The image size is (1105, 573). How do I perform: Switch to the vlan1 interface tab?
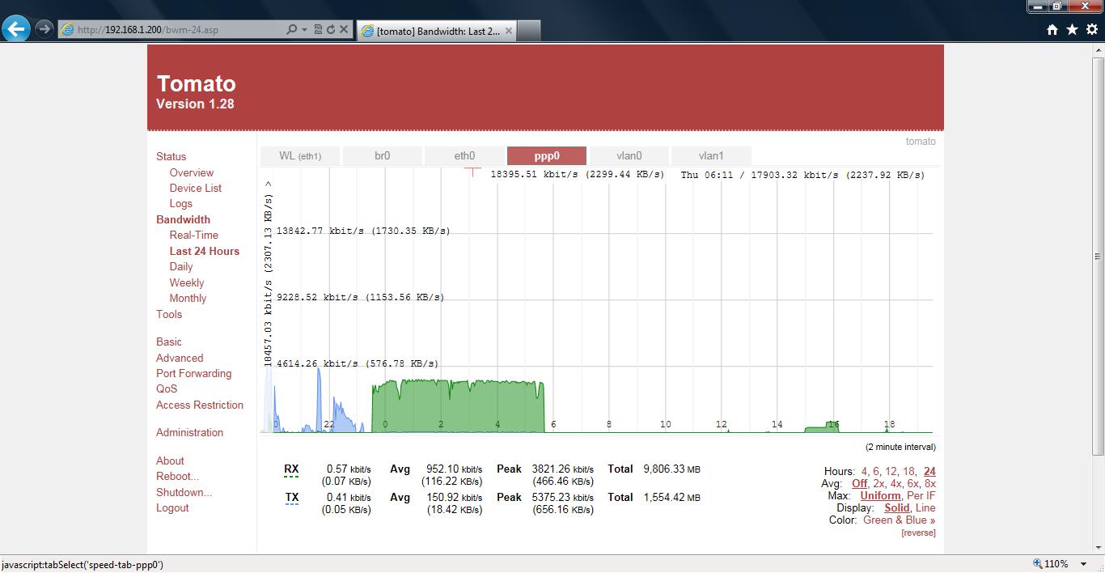[x=711, y=156]
